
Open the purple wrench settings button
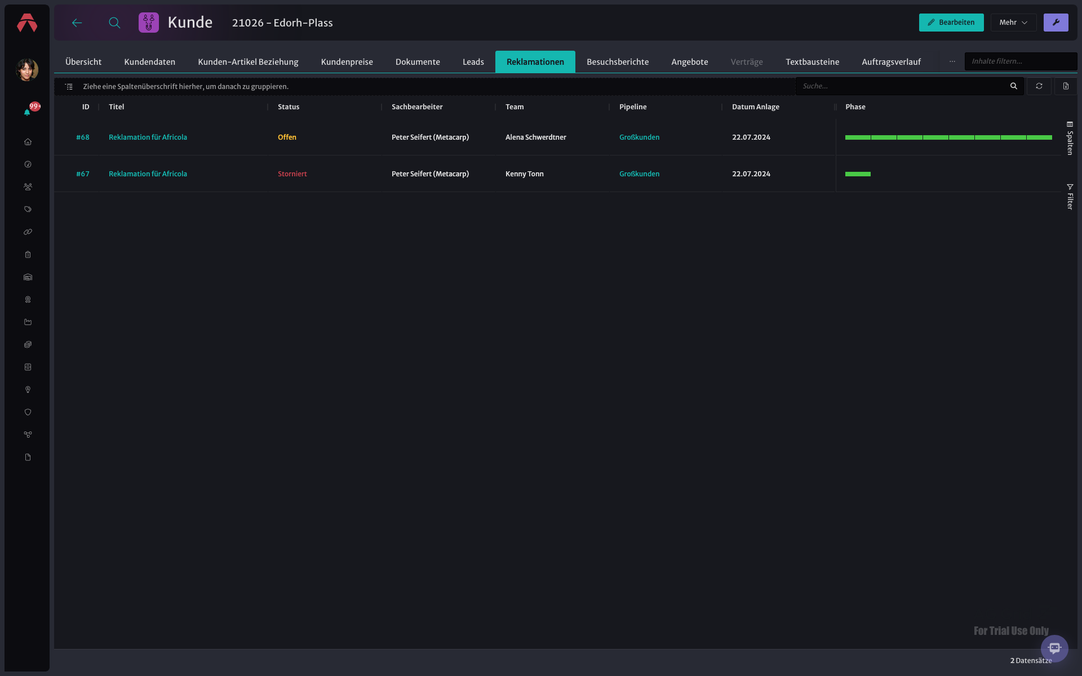pyautogui.click(x=1056, y=23)
